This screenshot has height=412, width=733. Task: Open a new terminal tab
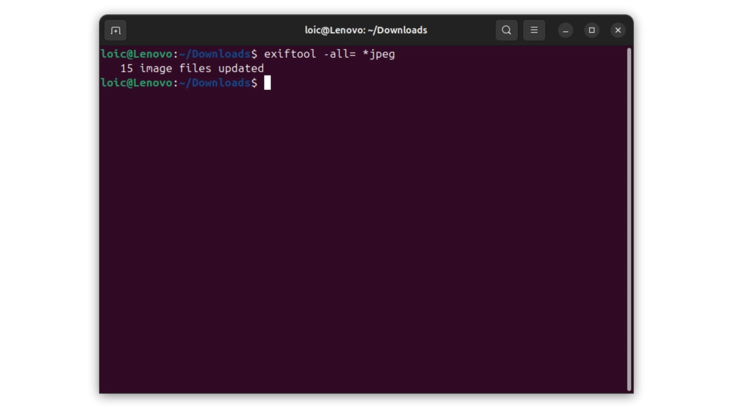(x=116, y=30)
